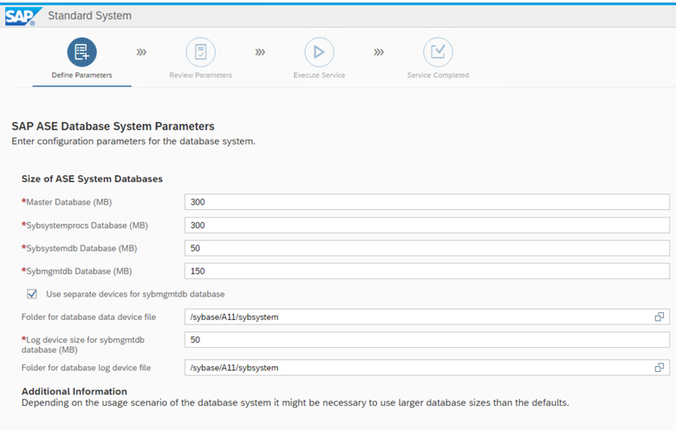Viewport: 676px width, 431px height.
Task: Click the Sybsystemdb Database (MB) label
Action: coord(80,248)
